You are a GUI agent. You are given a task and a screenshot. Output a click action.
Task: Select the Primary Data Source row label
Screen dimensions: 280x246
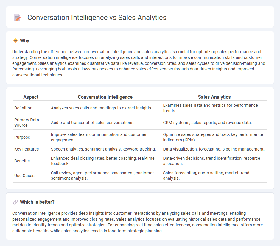pyautogui.click(x=27, y=123)
